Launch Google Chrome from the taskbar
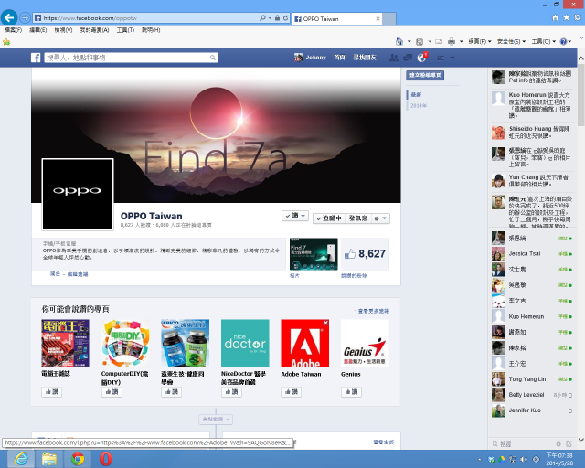This screenshot has height=468, width=585. tap(78, 459)
